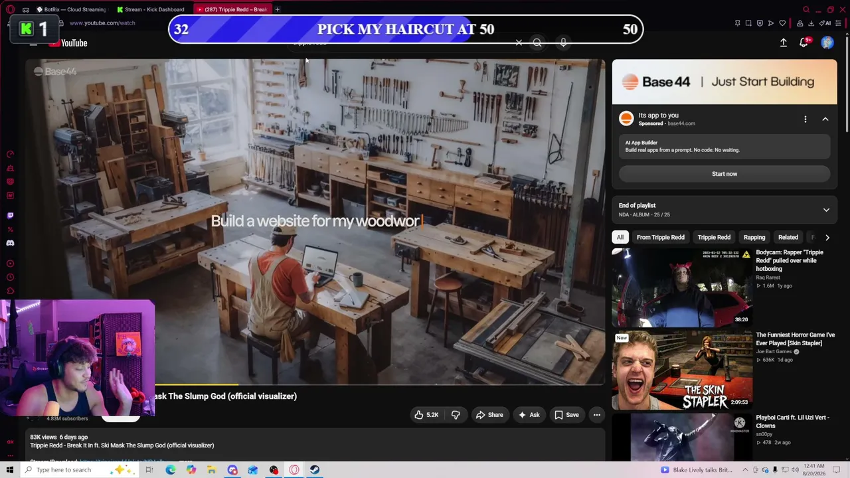Open Discord in the Opera sidebar
850x478 pixels.
pyautogui.click(x=10, y=243)
